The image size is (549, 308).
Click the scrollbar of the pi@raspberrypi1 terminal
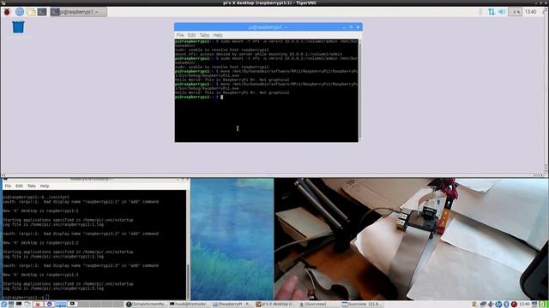coord(360,90)
